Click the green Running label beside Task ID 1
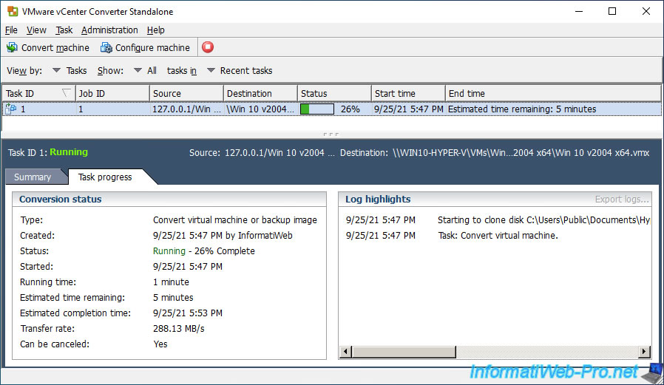The width and height of the screenshot is (664, 385). pos(69,152)
